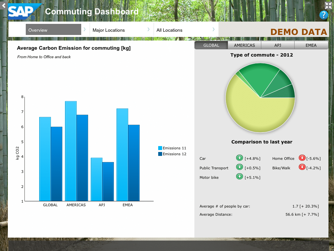The width and height of the screenshot is (334, 251).
Task: Click the '1.7 [+ 20.3%]' value
Action: [306, 206]
